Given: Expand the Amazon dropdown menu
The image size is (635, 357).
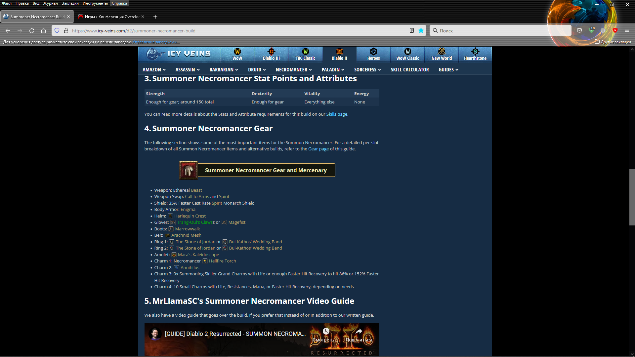Looking at the screenshot, I should pos(154,70).
